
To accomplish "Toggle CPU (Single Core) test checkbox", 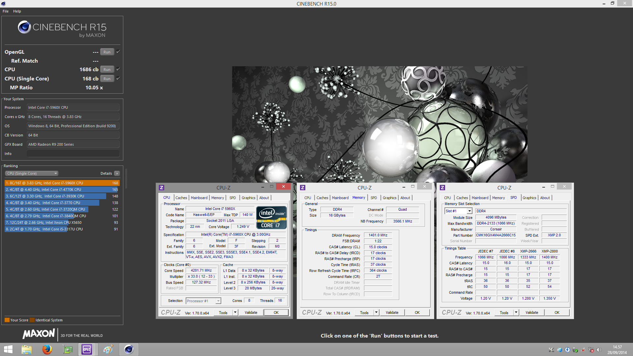I will pos(118,78).
